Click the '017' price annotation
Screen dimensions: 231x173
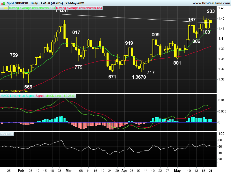point(76,32)
